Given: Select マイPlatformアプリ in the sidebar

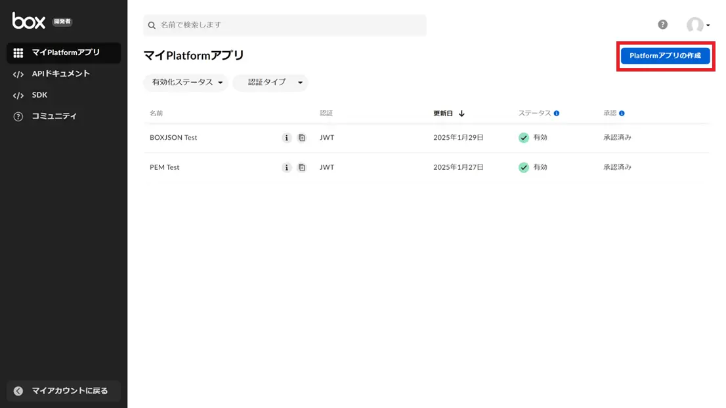Looking at the screenshot, I should [x=64, y=52].
